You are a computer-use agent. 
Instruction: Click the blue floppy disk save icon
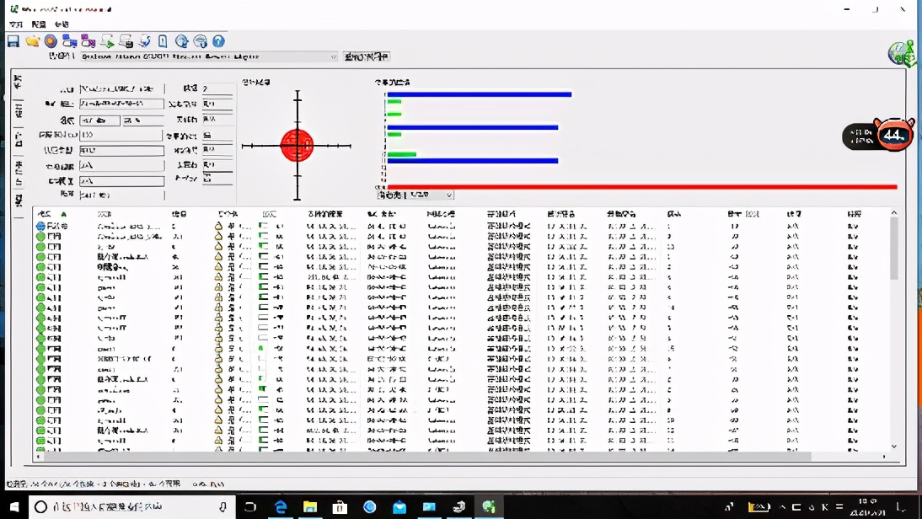coord(13,41)
